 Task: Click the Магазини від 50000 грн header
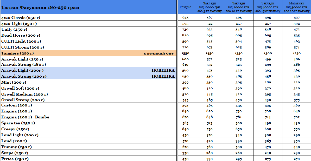pyautogui.click(x=296, y=7)
